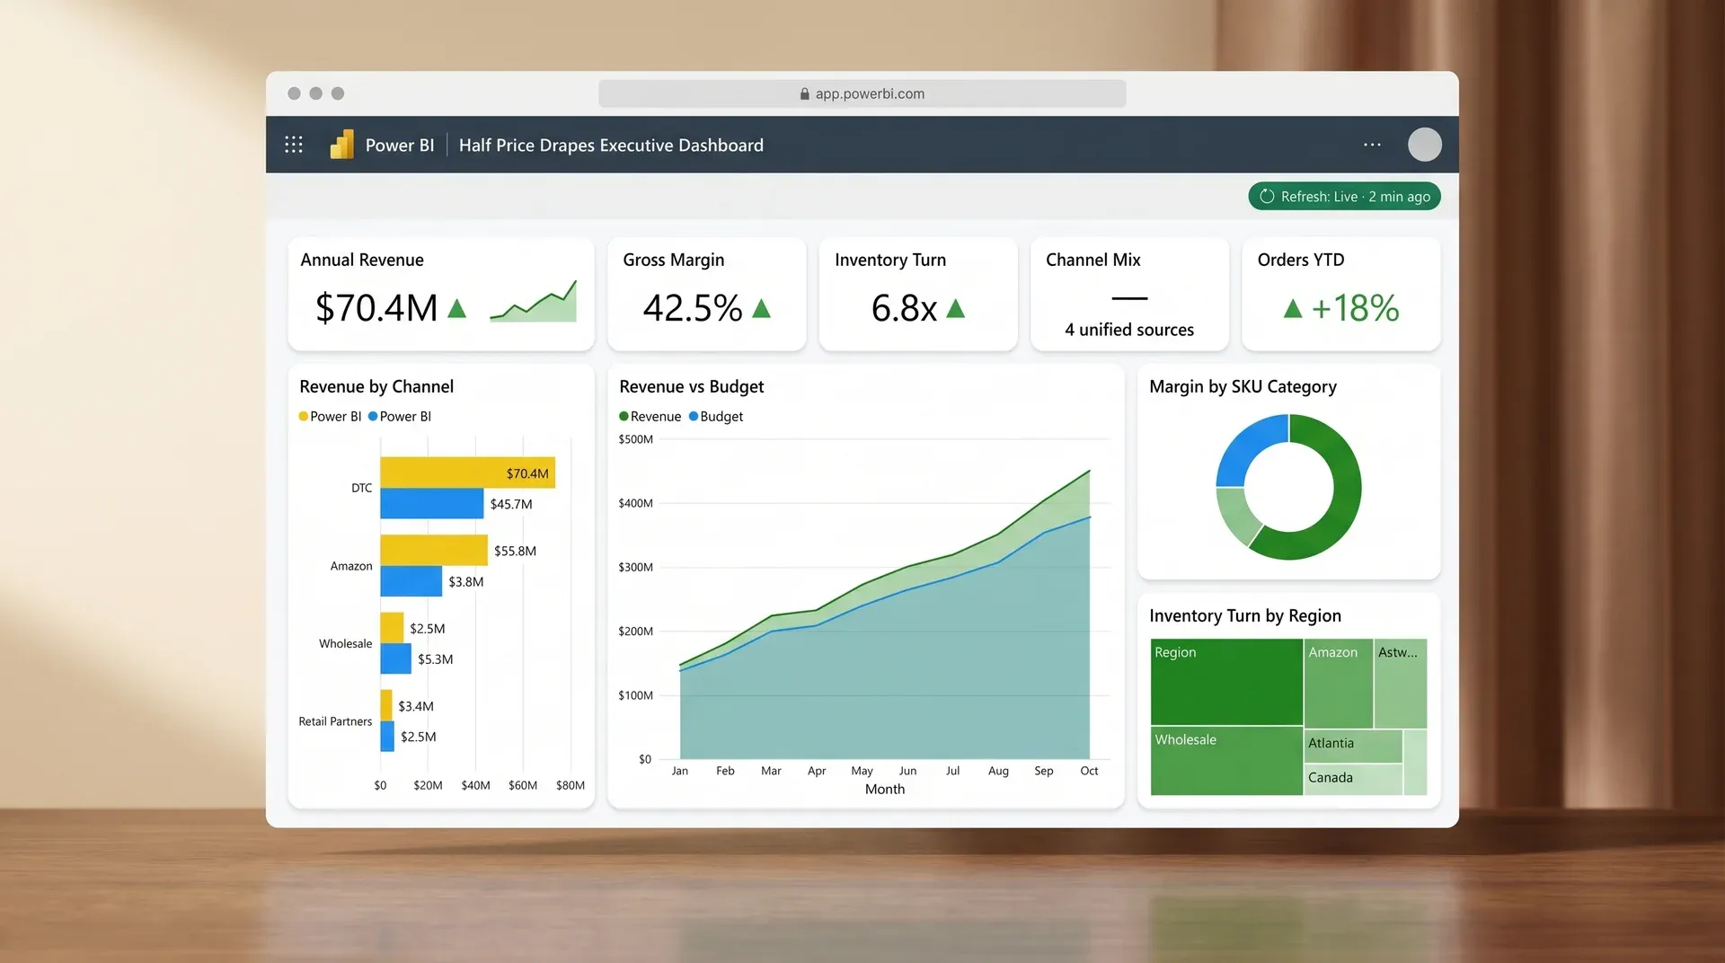The width and height of the screenshot is (1725, 963).
Task: Click the Gross Margin up-trend triangle
Action: tap(761, 308)
